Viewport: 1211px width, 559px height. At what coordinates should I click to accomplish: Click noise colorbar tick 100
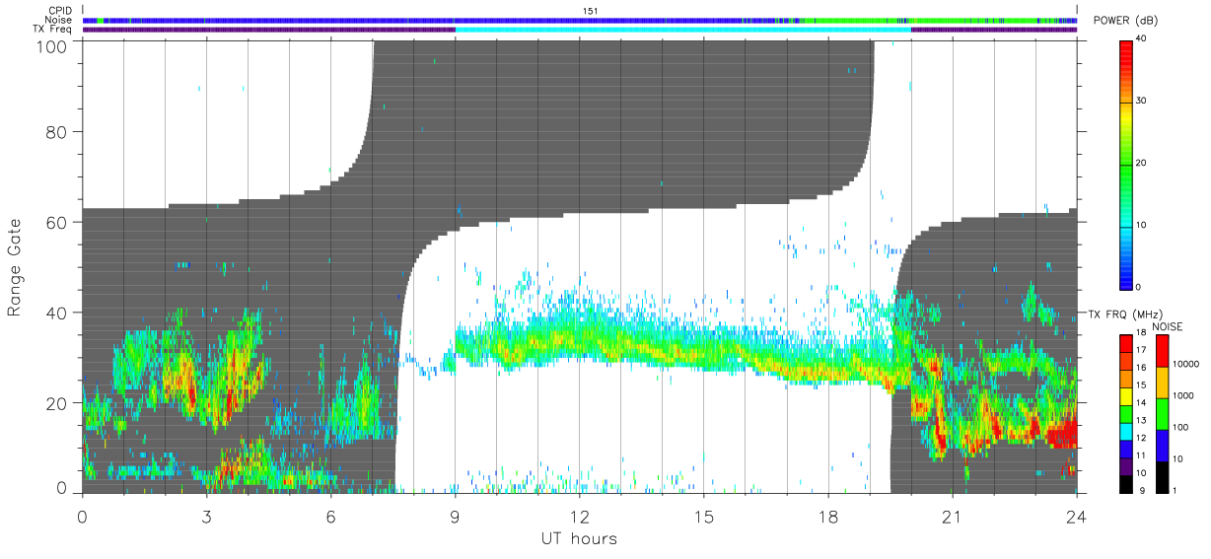1182,428
